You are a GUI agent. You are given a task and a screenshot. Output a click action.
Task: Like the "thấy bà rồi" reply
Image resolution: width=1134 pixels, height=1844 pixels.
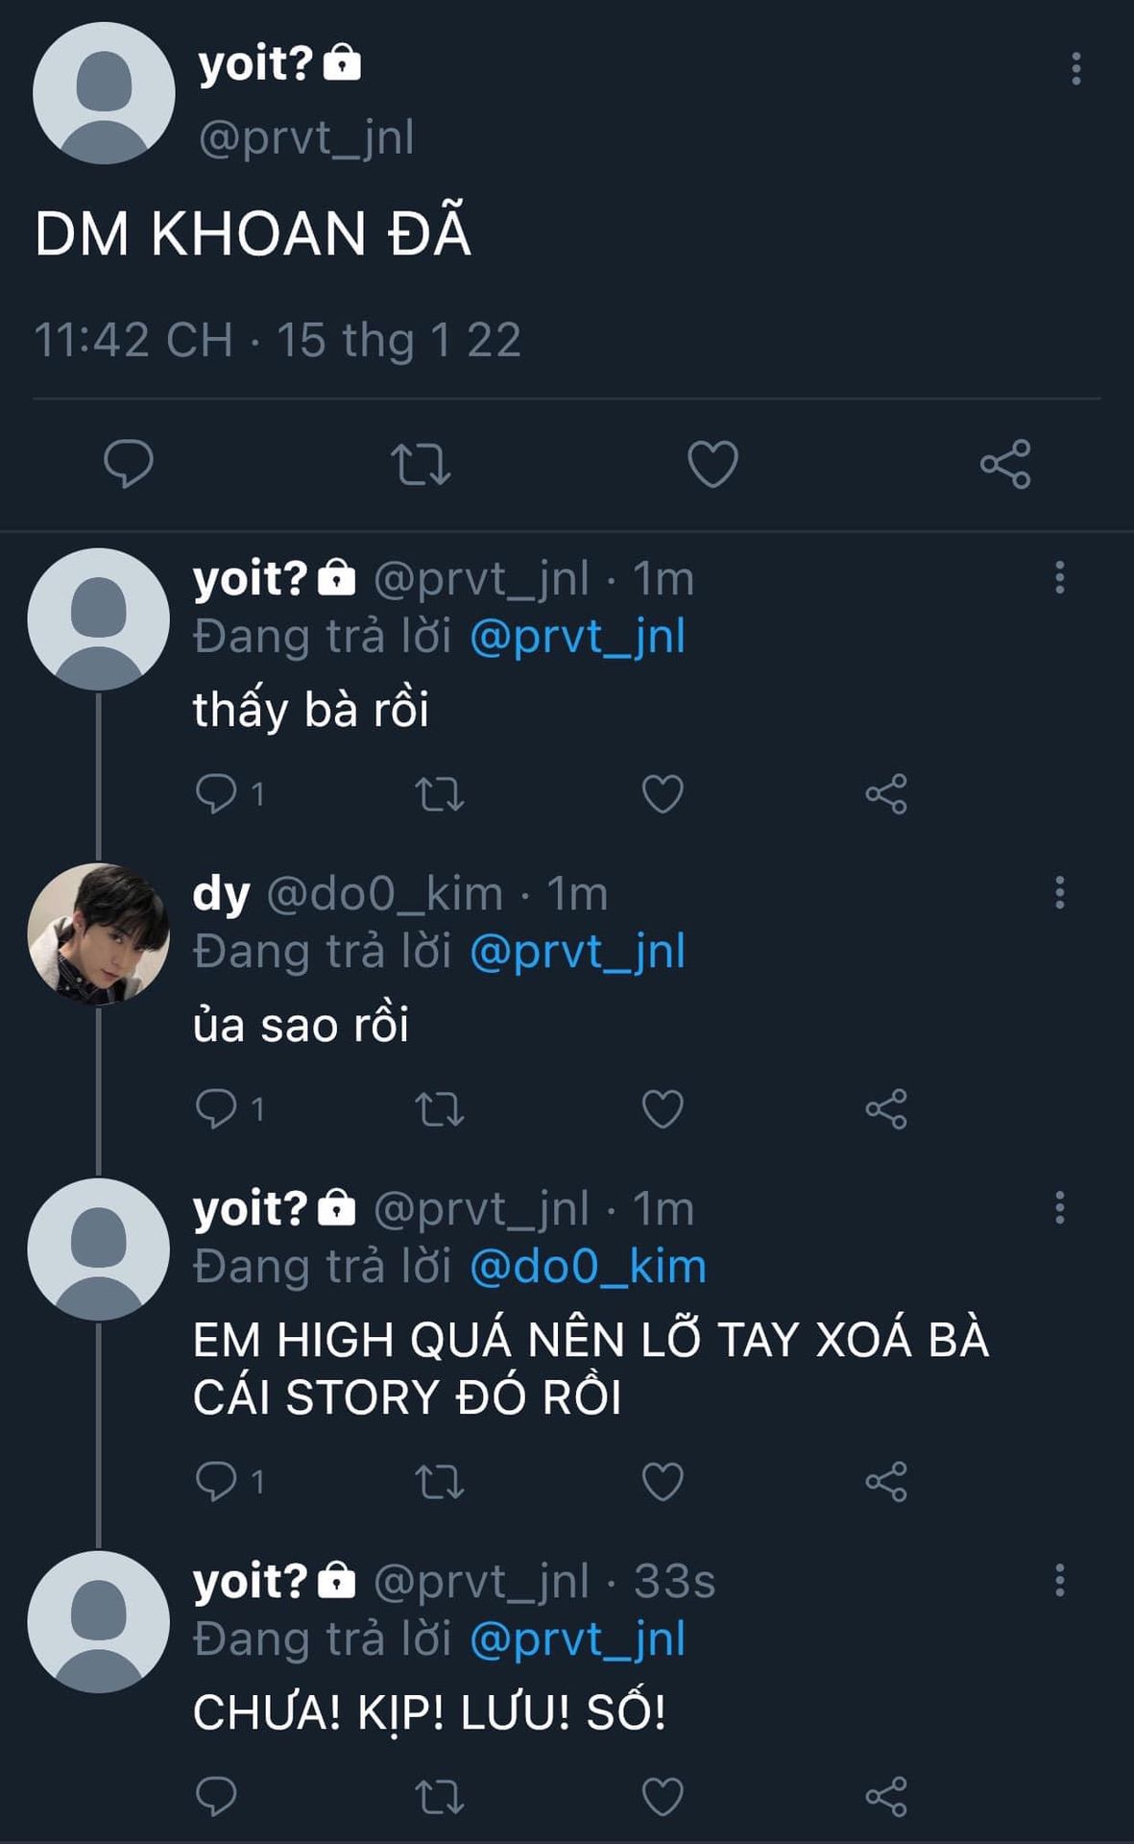tap(663, 794)
